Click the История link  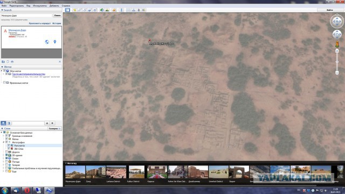tap(57, 23)
